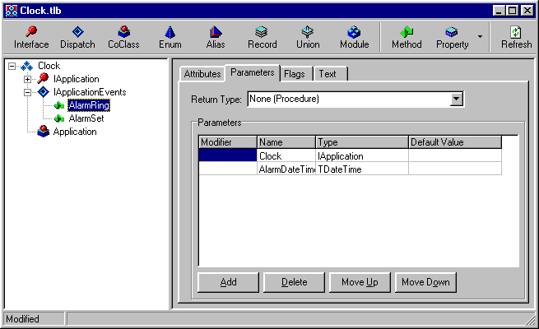Switch to the Attributes tab
Screen dimensions: 539x329
click(202, 74)
